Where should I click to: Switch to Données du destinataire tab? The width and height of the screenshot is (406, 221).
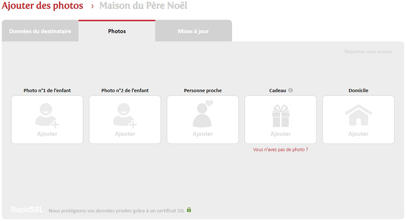pyautogui.click(x=40, y=31)
